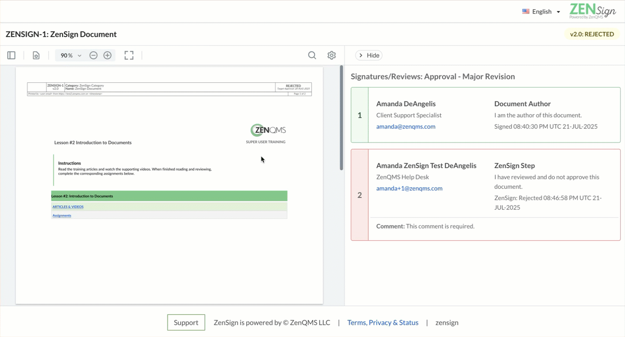Click the 'Lesson #2 Introduction to Documents' title

click(93, 143)
